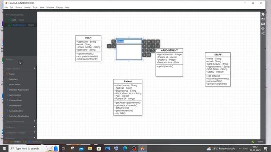Click the add attribute gear icon beside Class1
This screenshot has width=271, height=152.
tap(149, 41)
